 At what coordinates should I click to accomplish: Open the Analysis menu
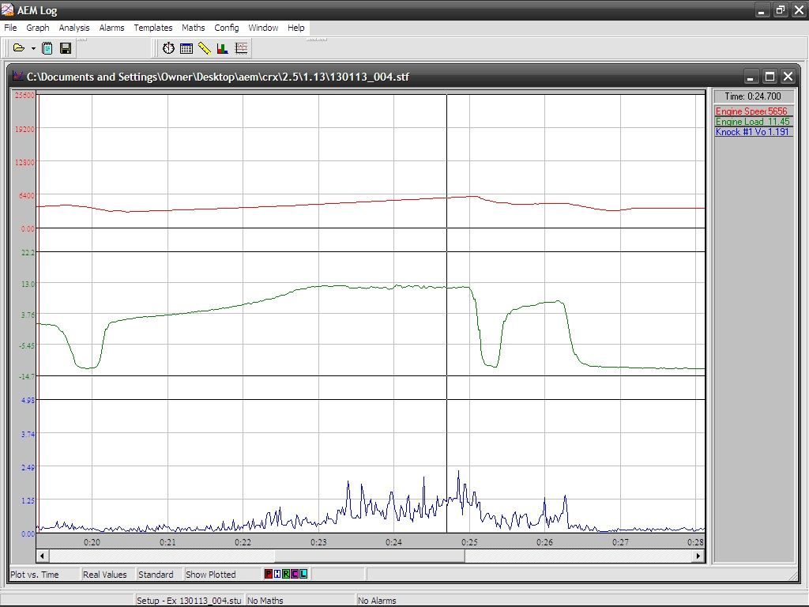coord(74,28)
